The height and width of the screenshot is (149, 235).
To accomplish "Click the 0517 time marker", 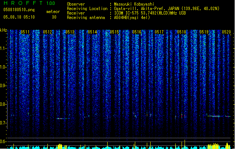I will [x=159, y=32].
